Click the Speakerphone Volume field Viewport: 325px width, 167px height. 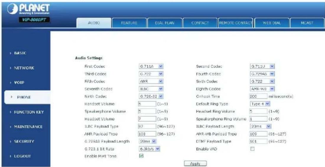(147, 111)
